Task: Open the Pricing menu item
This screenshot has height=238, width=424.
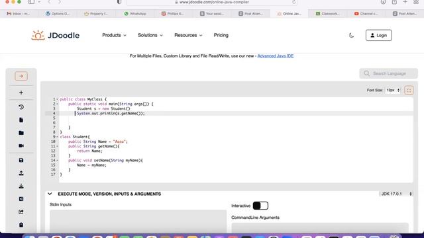Action: click(221, 35)
